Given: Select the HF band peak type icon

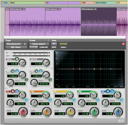Looking at the screenshot, I should click(108, 91).
